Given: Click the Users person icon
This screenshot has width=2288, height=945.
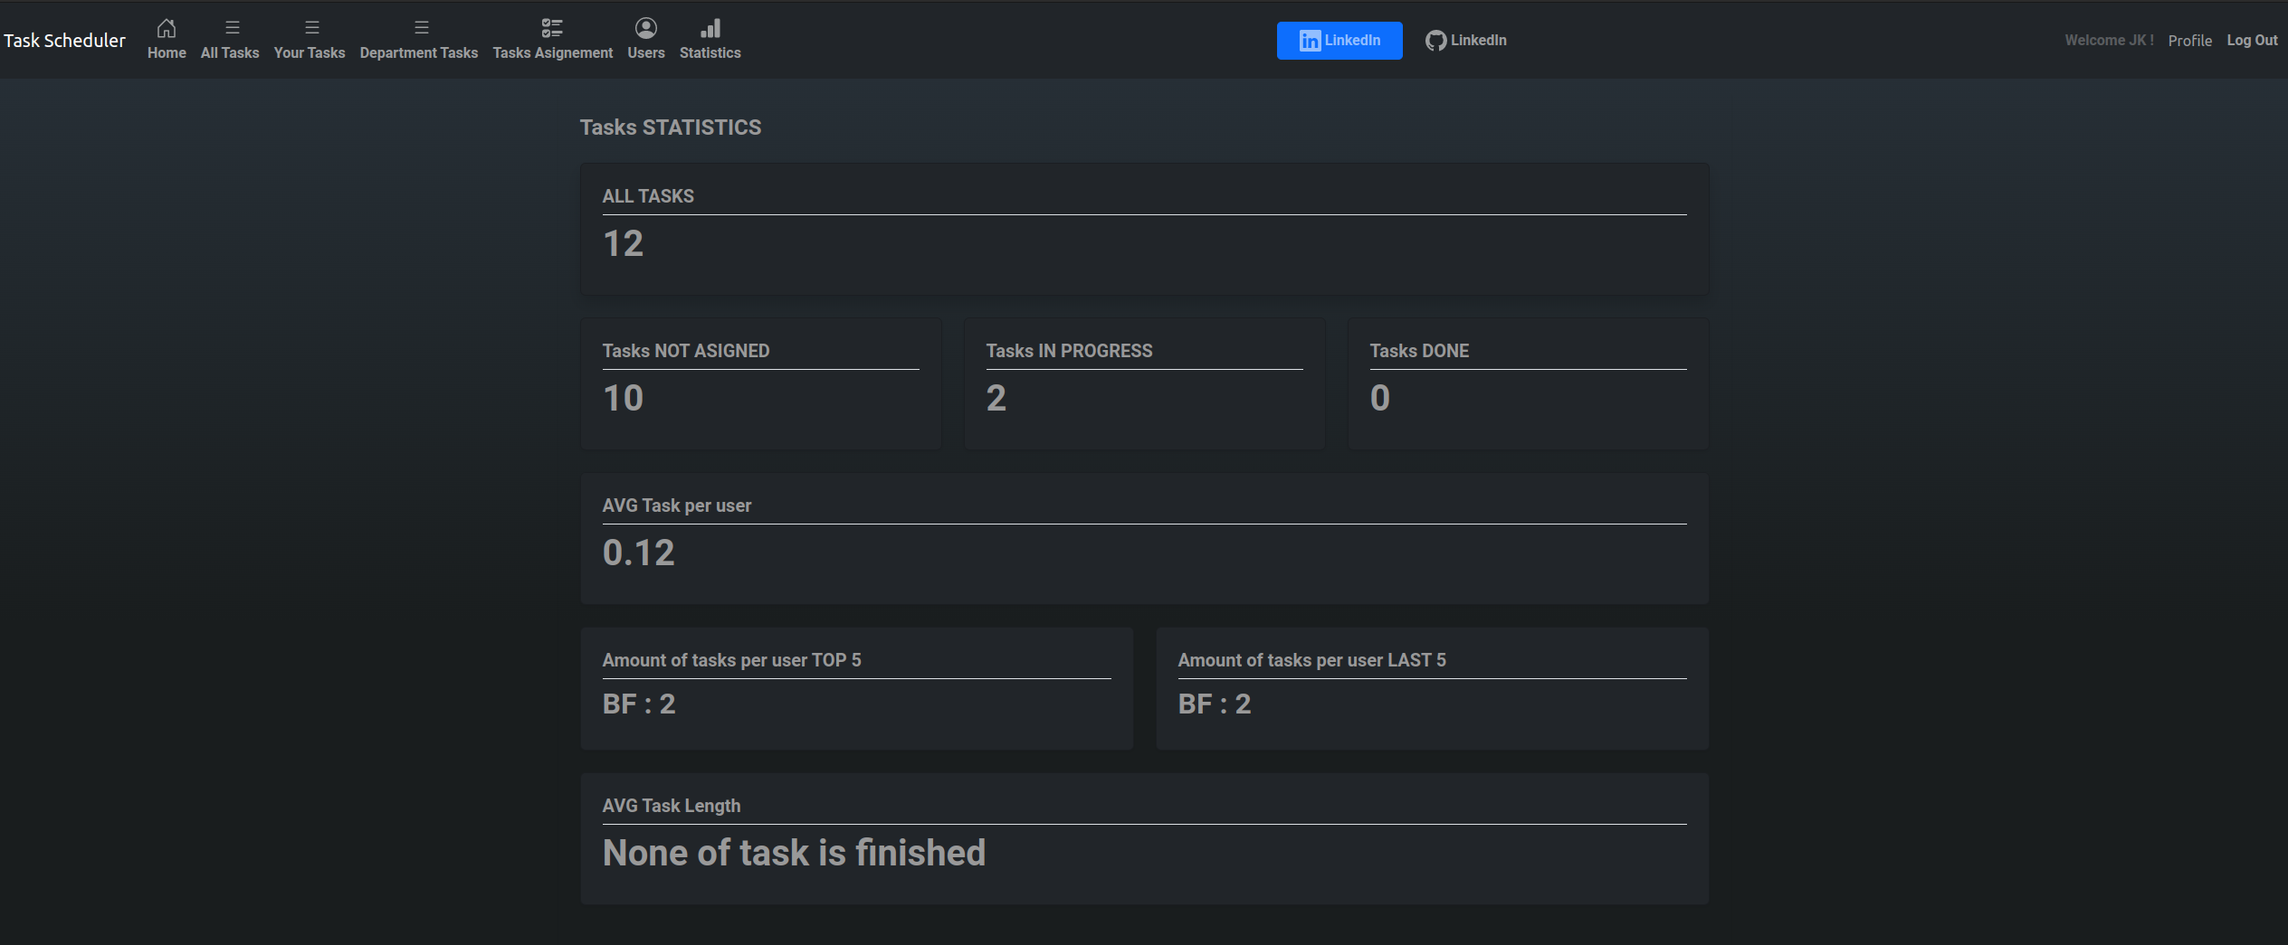Looking at the screenshot, I should [645, 27].
